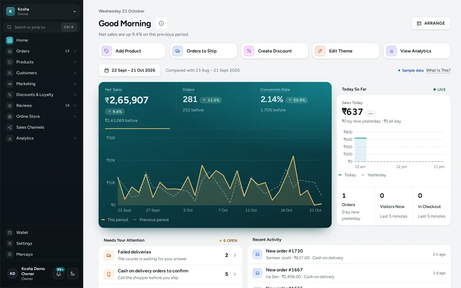Open Wallet menu item
The image size is (461, 288).
[x=41, y=233]
